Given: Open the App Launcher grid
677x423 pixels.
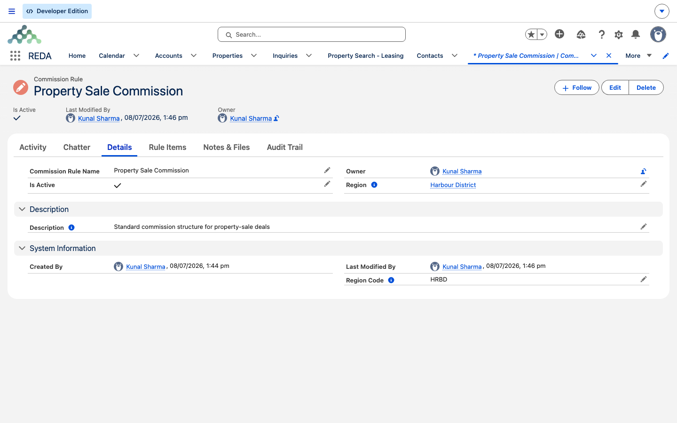Looking at the screenshot, I should 15,56.
